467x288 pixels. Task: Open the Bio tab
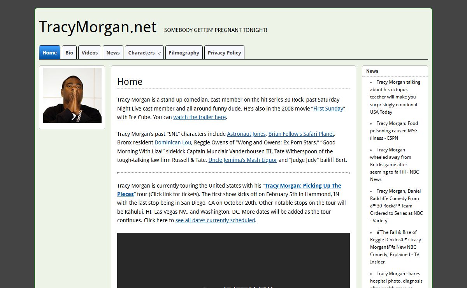point(69,53)
